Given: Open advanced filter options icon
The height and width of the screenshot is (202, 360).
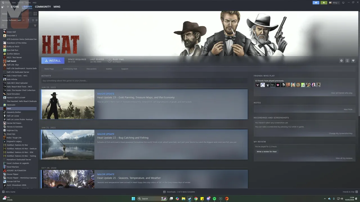Looking at the screenshot, I should point(35,26).
